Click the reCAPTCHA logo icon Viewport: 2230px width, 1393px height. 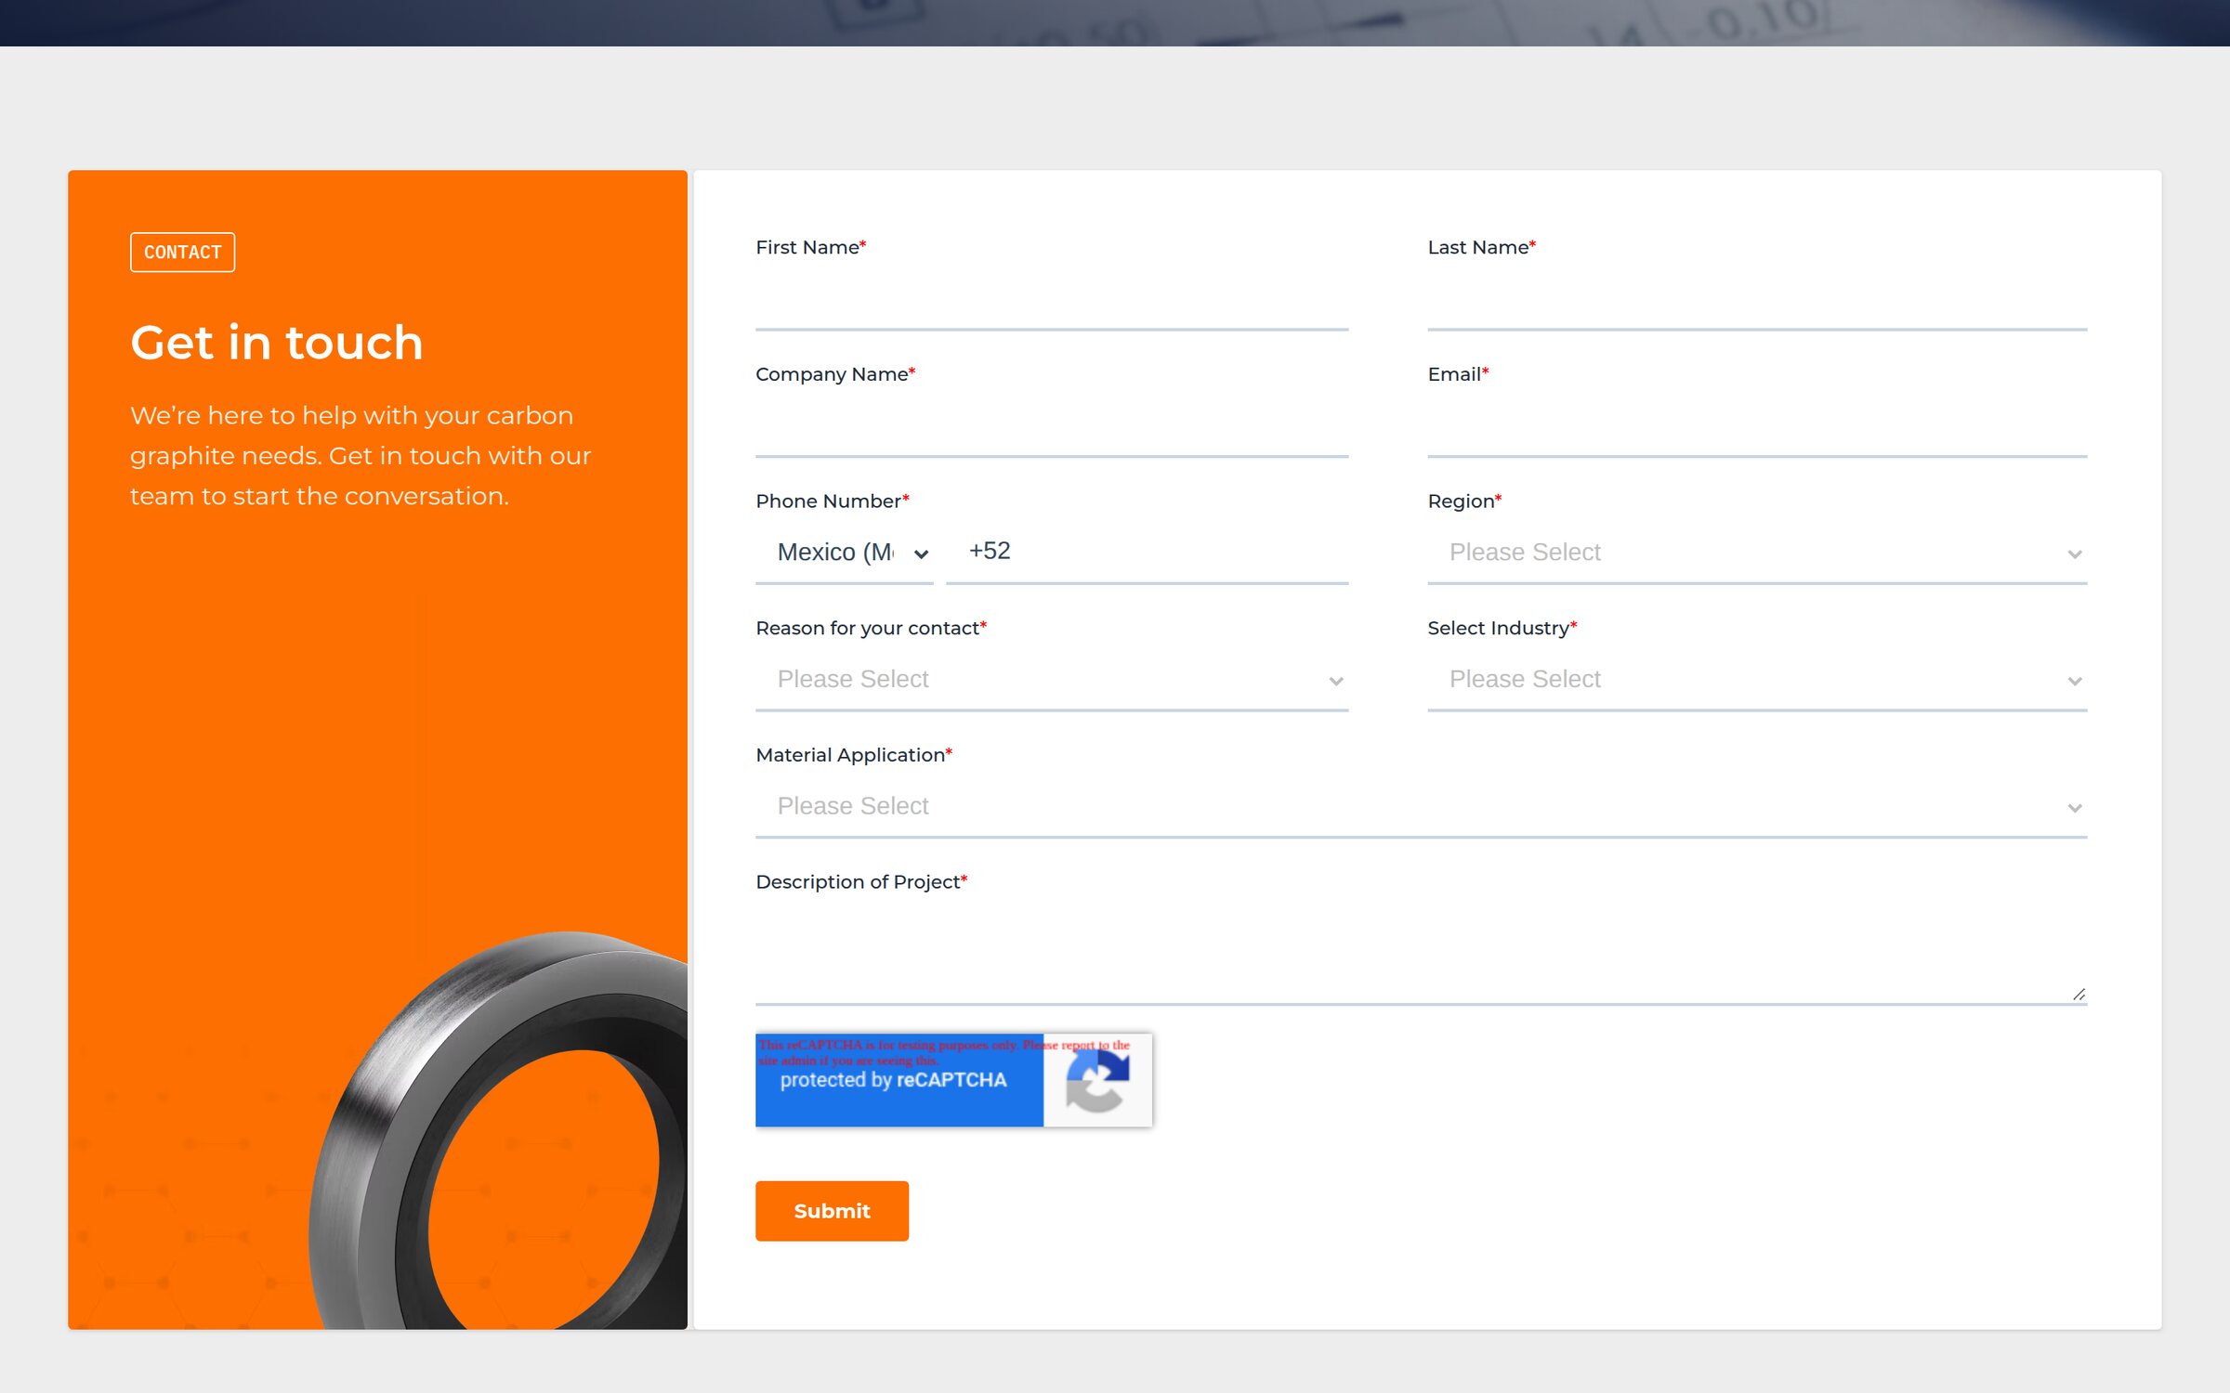(1097, 1080)
